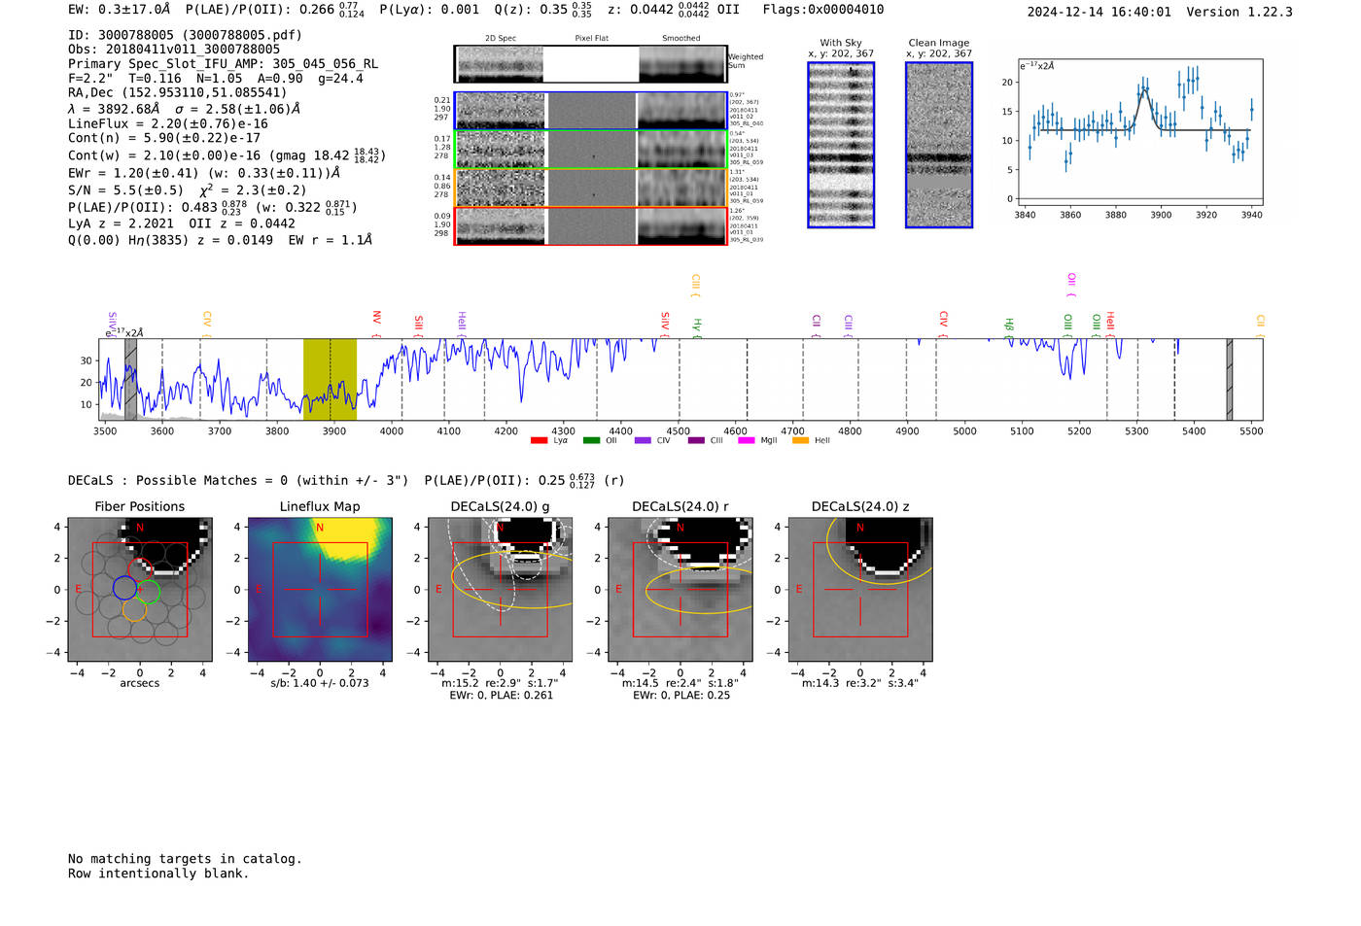Viewport: 1361px width, 926px height.
Task: Click the m:15.2 re:2.9" s:1.7" caption
Action: tap(499, 683)
